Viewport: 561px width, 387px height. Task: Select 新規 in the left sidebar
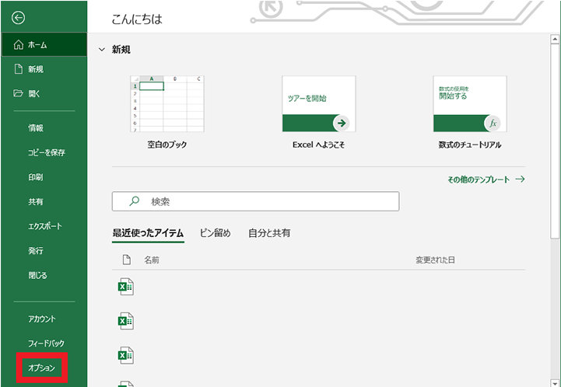pos(44,69)
